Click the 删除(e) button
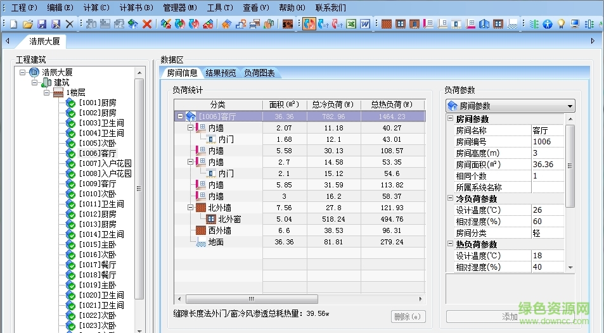Screen dimensions: 604x333 pyautogui.click(x=408, y=317)
